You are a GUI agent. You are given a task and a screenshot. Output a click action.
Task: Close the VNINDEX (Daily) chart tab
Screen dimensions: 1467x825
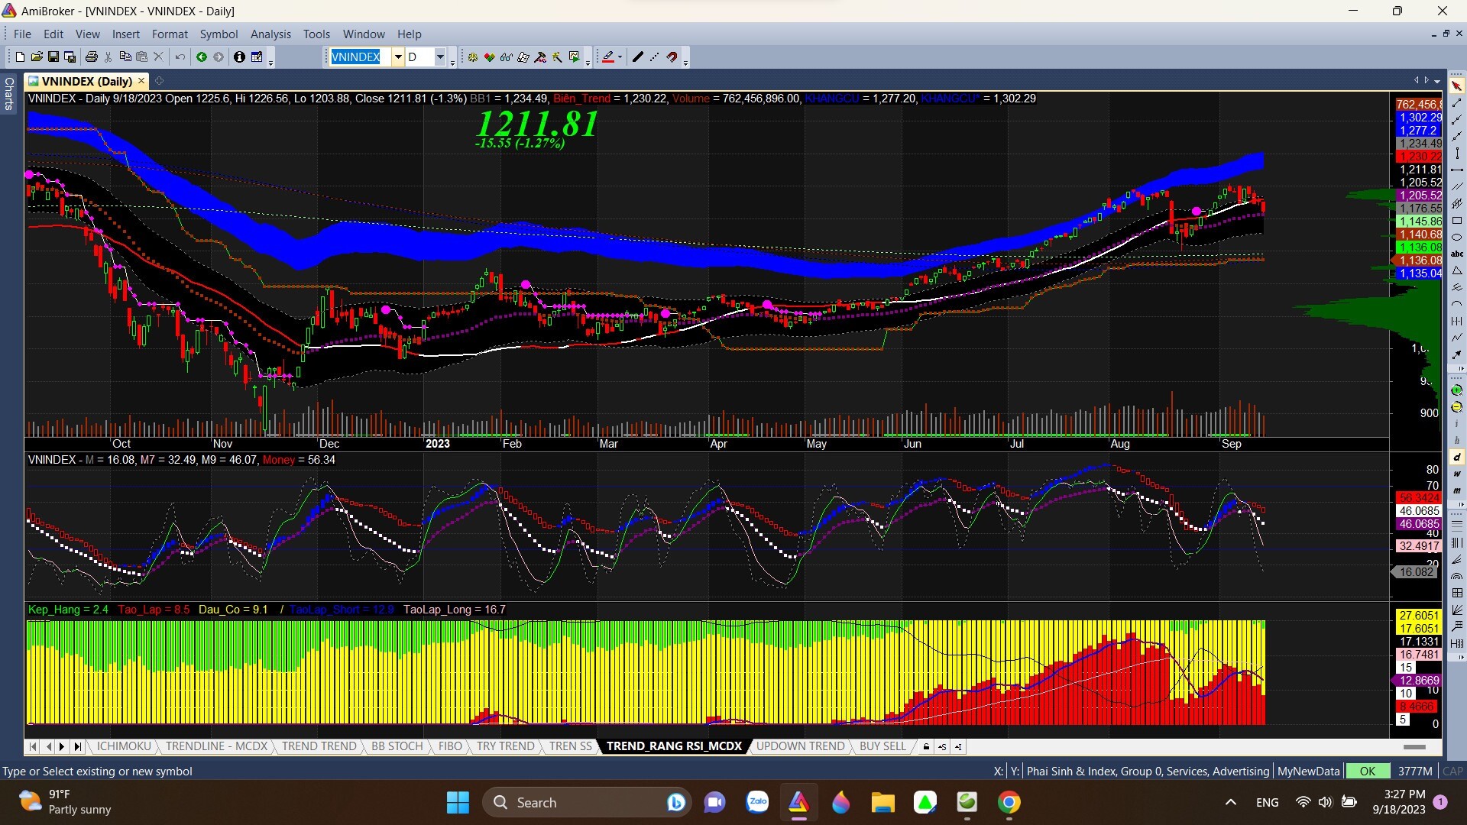point(141,81)
